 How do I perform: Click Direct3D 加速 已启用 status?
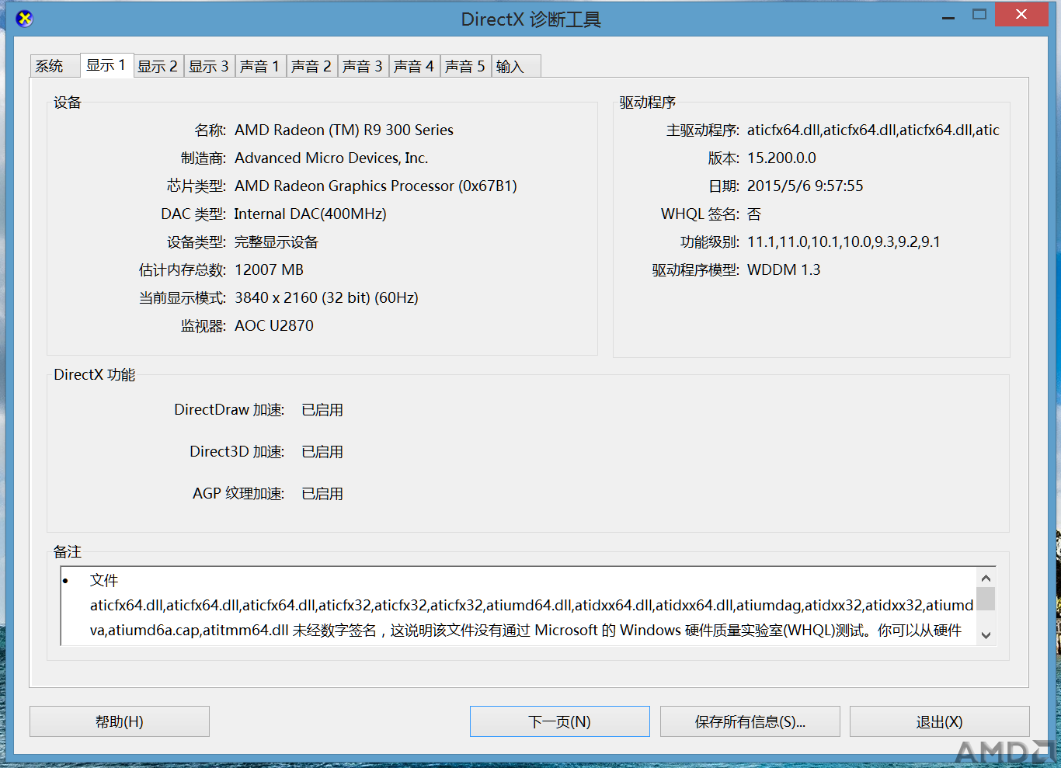pos(322,452)
